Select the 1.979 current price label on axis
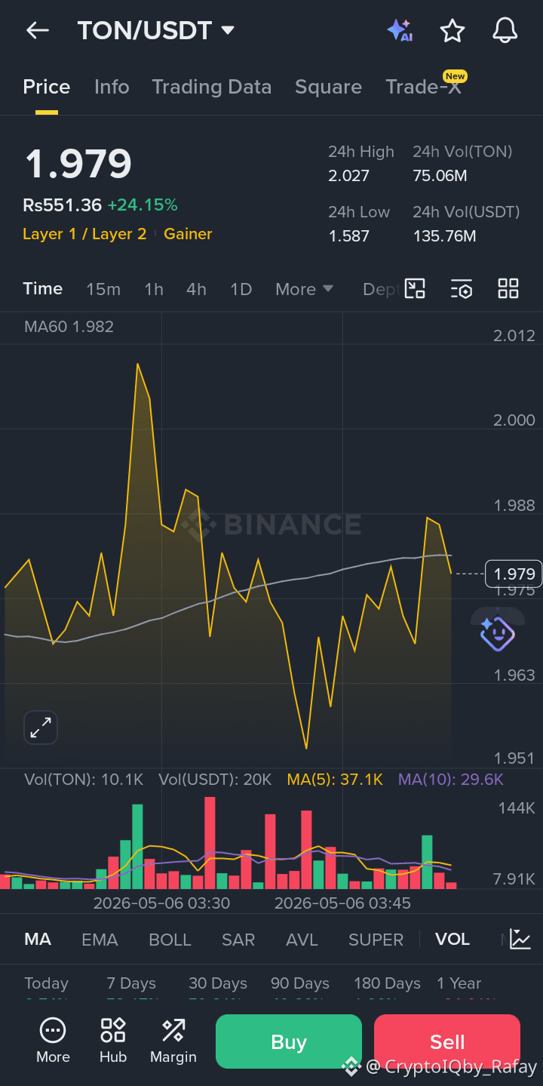543x1086 pixels. [x=514, y=574]
